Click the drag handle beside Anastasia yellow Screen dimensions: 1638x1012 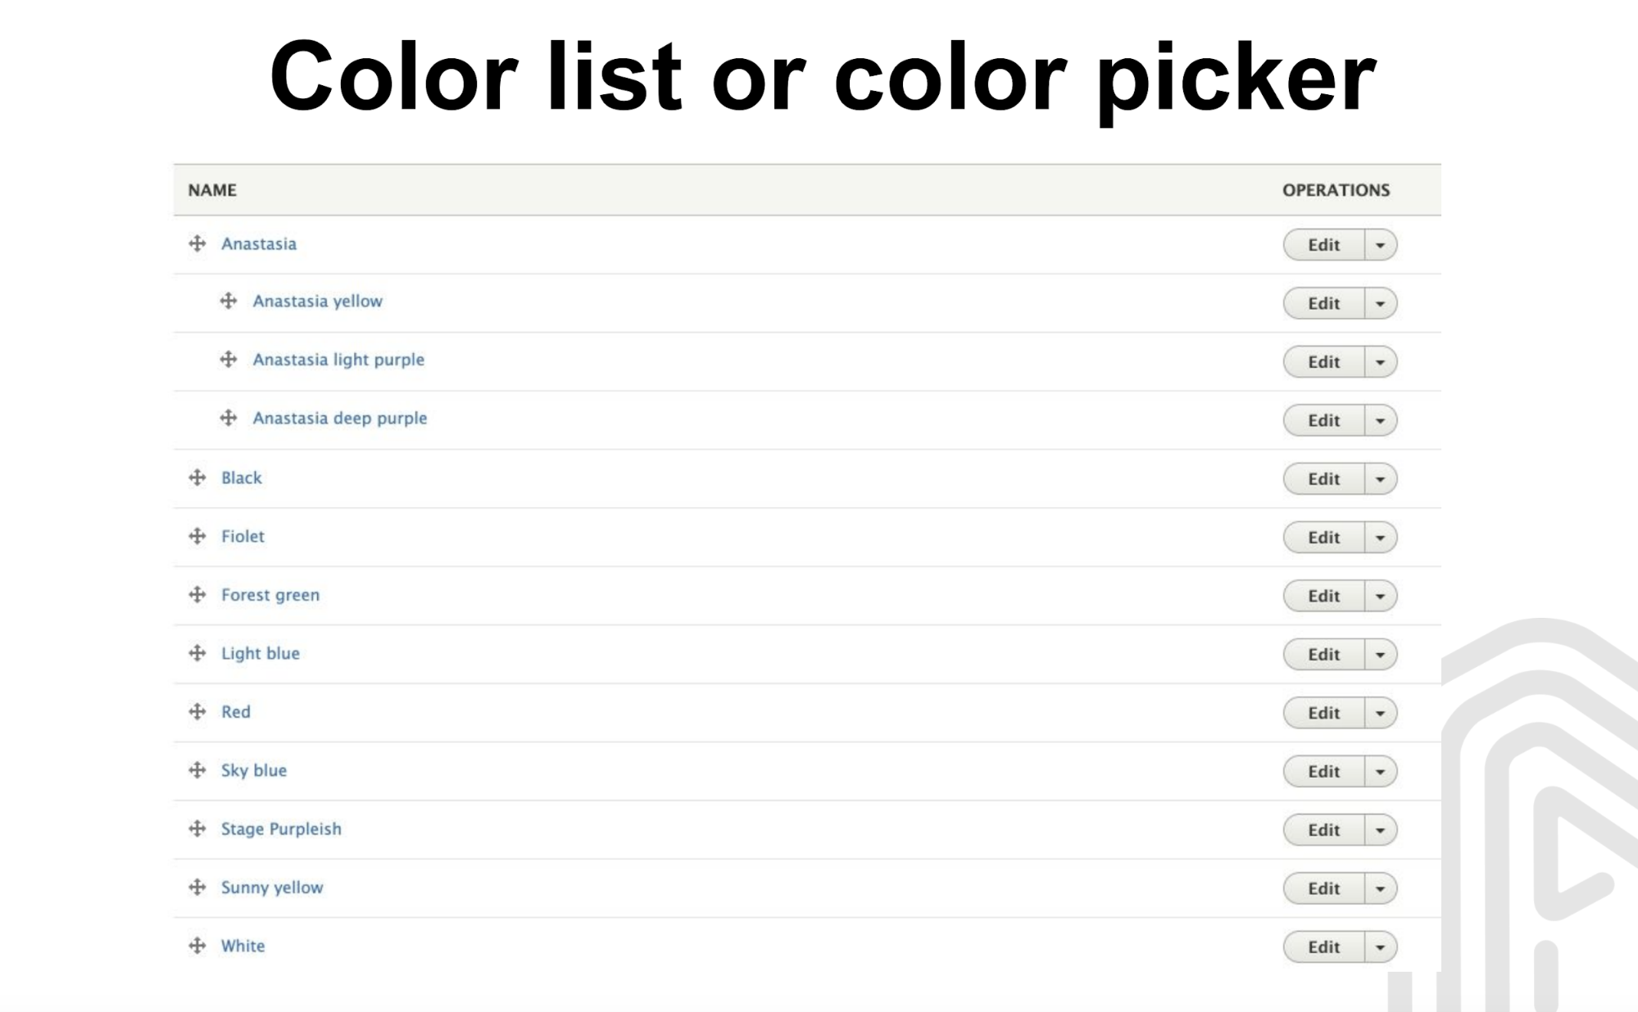(x=228, y=302)
